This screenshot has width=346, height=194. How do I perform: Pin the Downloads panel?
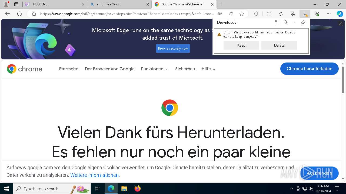tap(303, 22)
